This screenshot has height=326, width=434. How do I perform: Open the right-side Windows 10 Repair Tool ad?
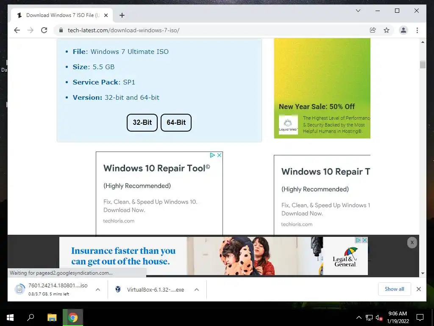(x=322, y=195)
